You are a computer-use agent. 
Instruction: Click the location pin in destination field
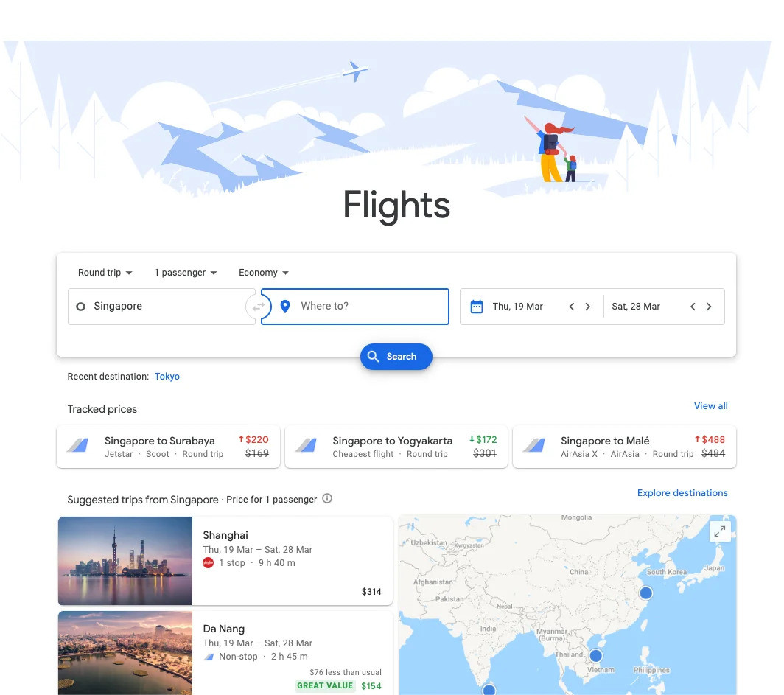(285, 307)
